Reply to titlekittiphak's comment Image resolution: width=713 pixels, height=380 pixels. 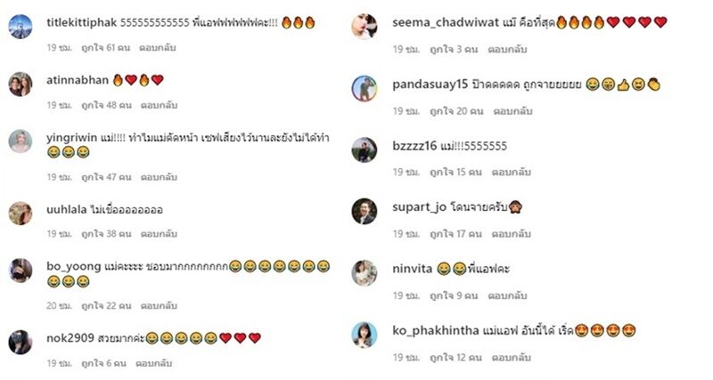click(158, 48)
